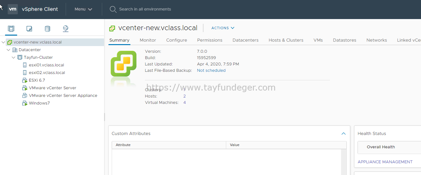Open the Hosts & Clusters tab

pos(286,40)
